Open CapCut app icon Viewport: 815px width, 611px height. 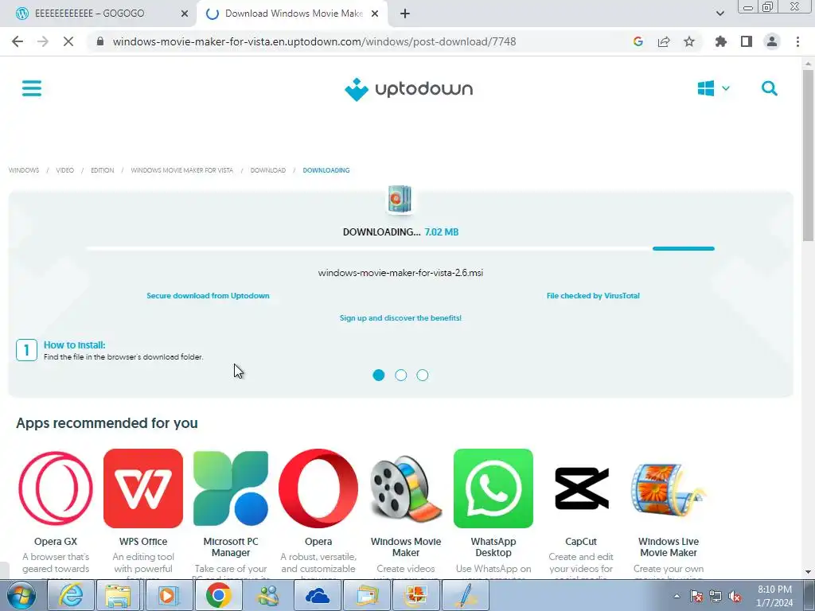click(581, 488)
